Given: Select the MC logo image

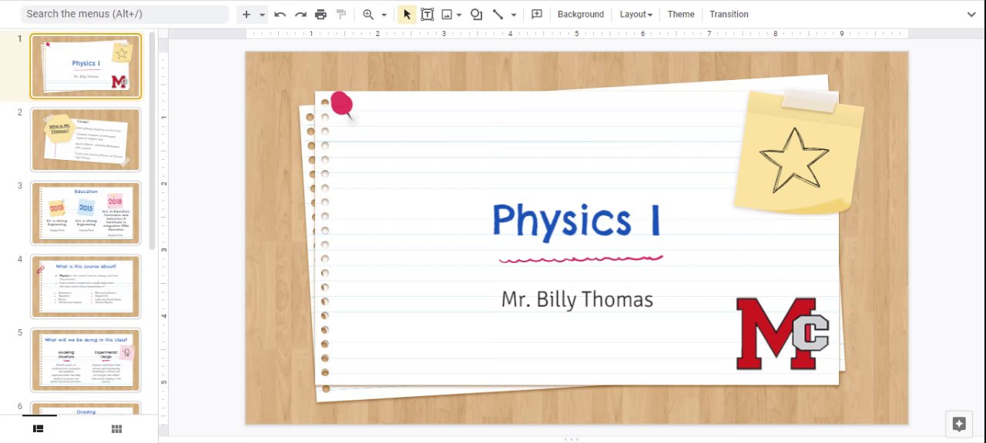Looking at the screenshot, I should pos(783,333).
